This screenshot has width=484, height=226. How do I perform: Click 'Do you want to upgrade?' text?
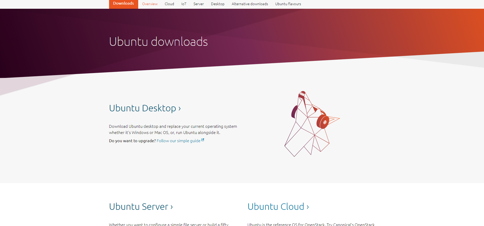pos(132,141)
